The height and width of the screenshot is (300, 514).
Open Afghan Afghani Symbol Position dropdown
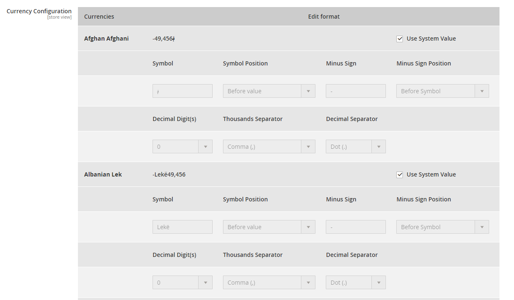[x=269, y=91]
